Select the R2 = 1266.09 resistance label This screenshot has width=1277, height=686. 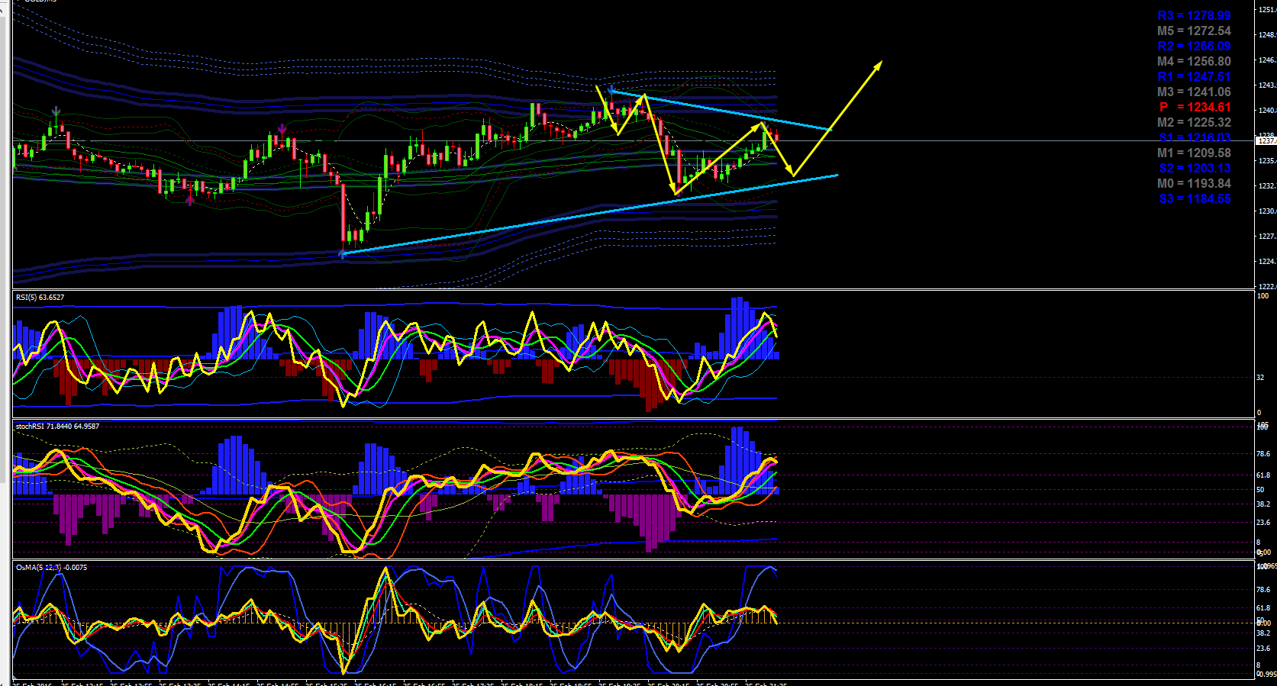[x=1194, y=46]
